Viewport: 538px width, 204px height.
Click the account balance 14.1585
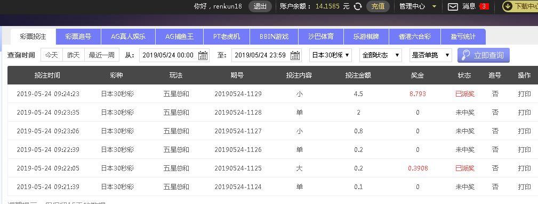tap(327, 6)
